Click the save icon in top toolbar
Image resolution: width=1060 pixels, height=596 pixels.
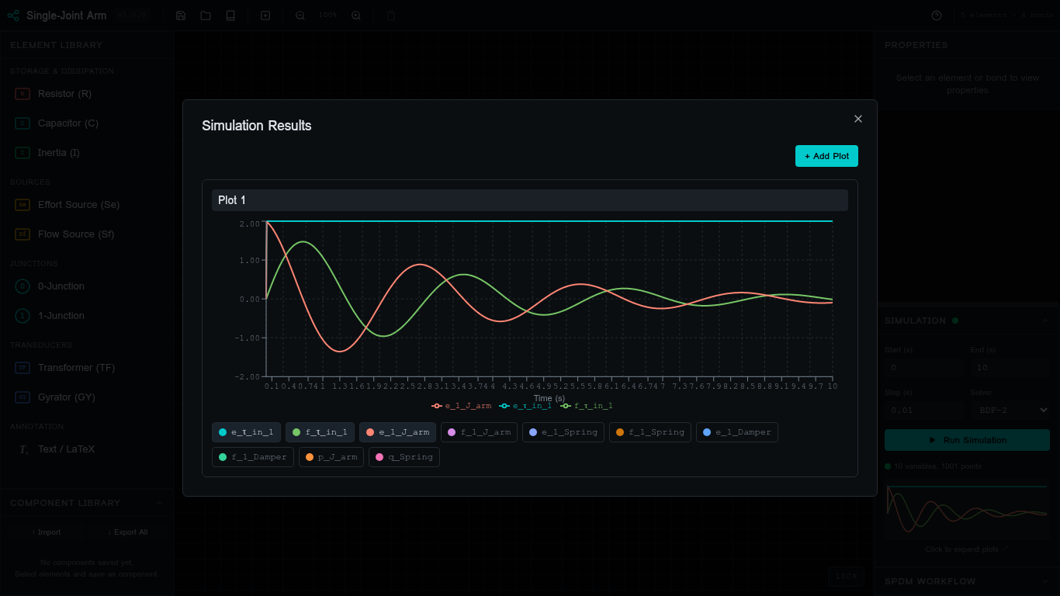pyautogui.click(x=181, y=16)
